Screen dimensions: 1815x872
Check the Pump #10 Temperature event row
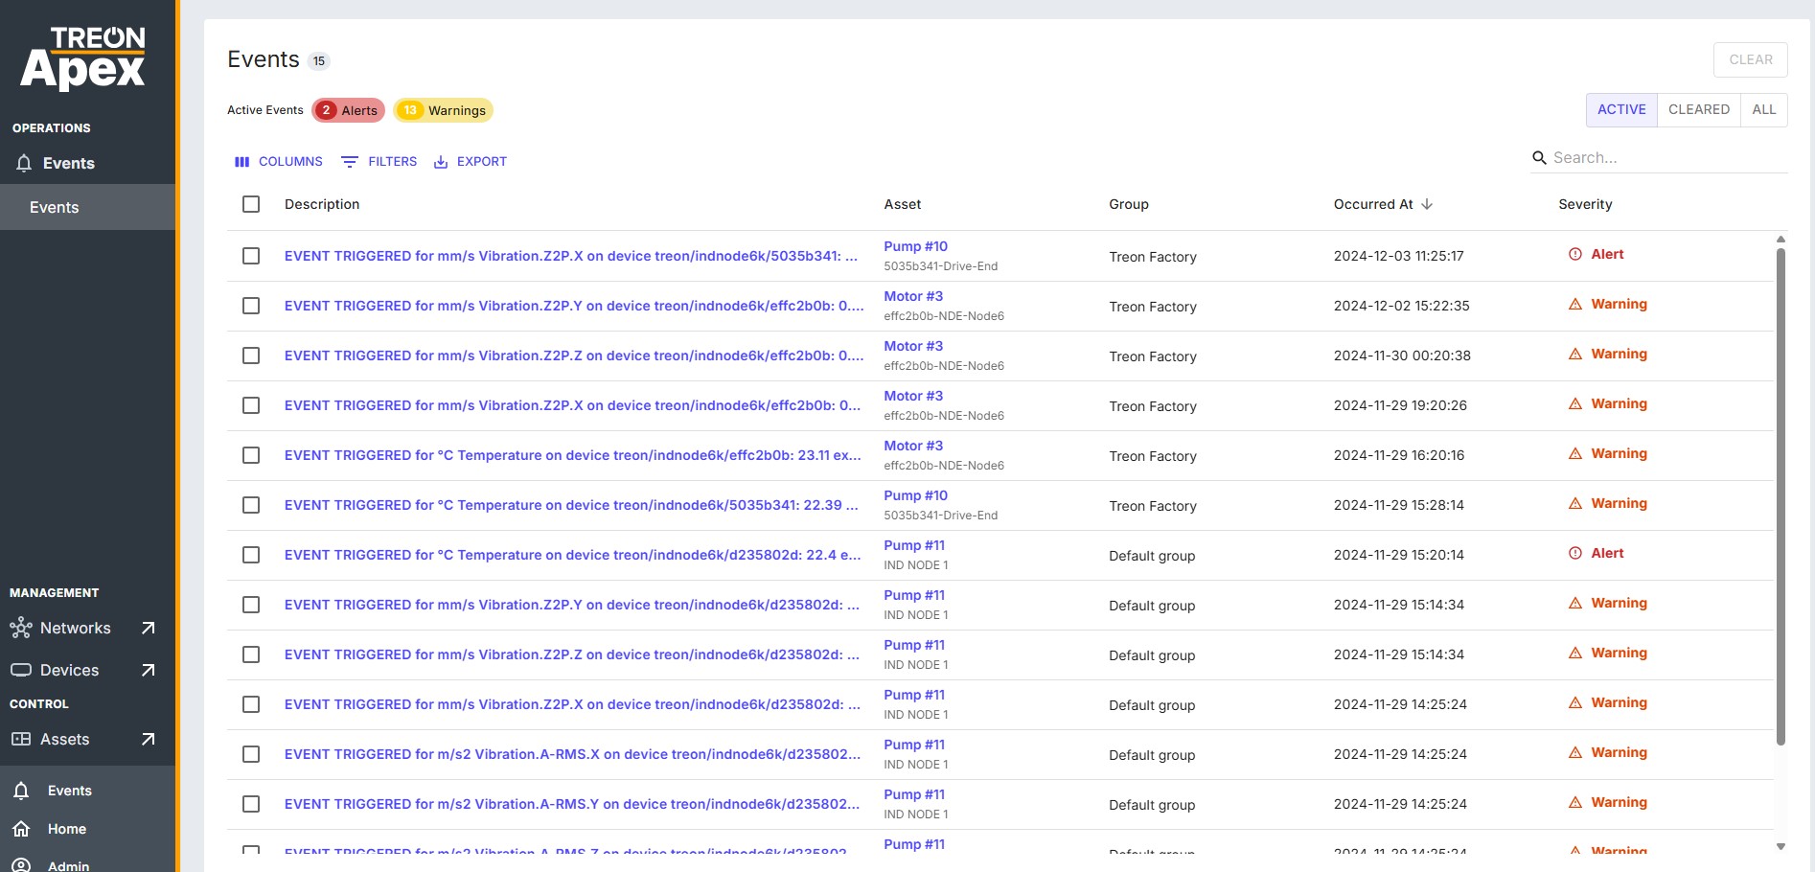(251, 505)
